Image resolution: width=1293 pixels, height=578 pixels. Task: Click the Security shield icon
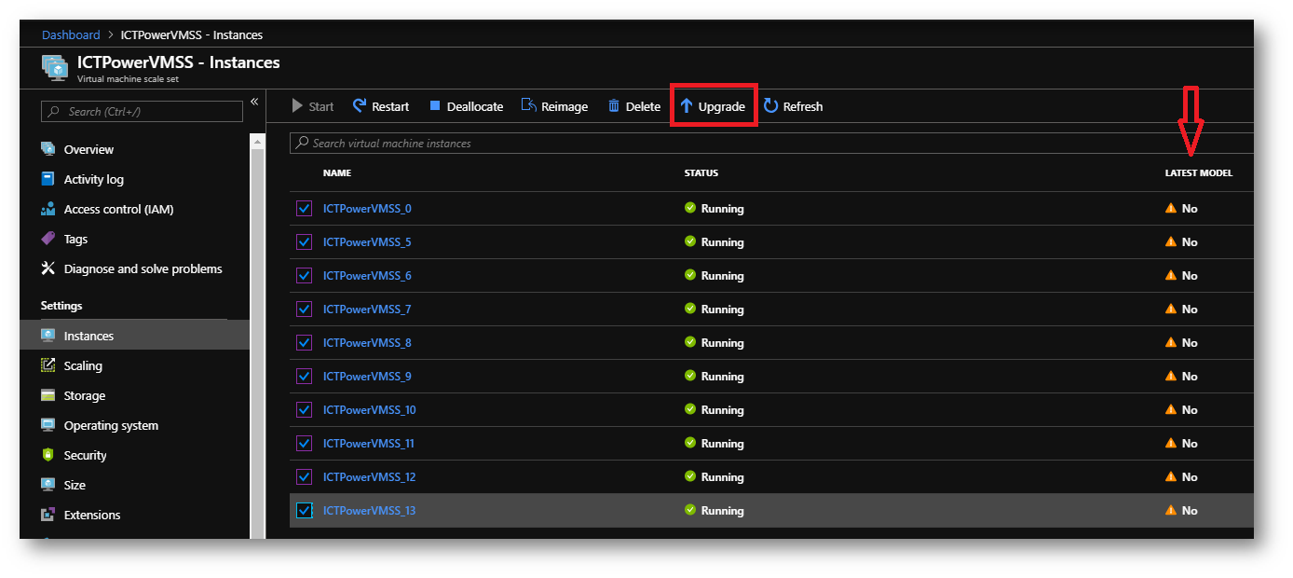tap(48, 455)
